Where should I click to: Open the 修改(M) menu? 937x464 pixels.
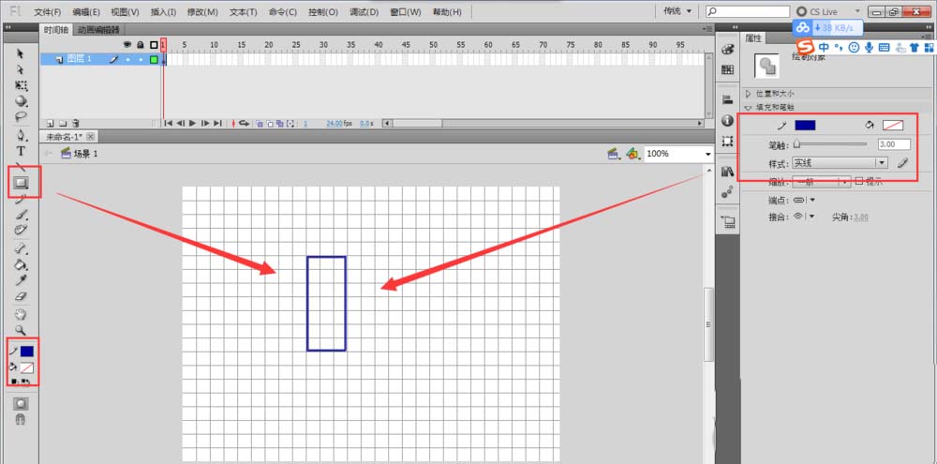click(x=202, y=12)
